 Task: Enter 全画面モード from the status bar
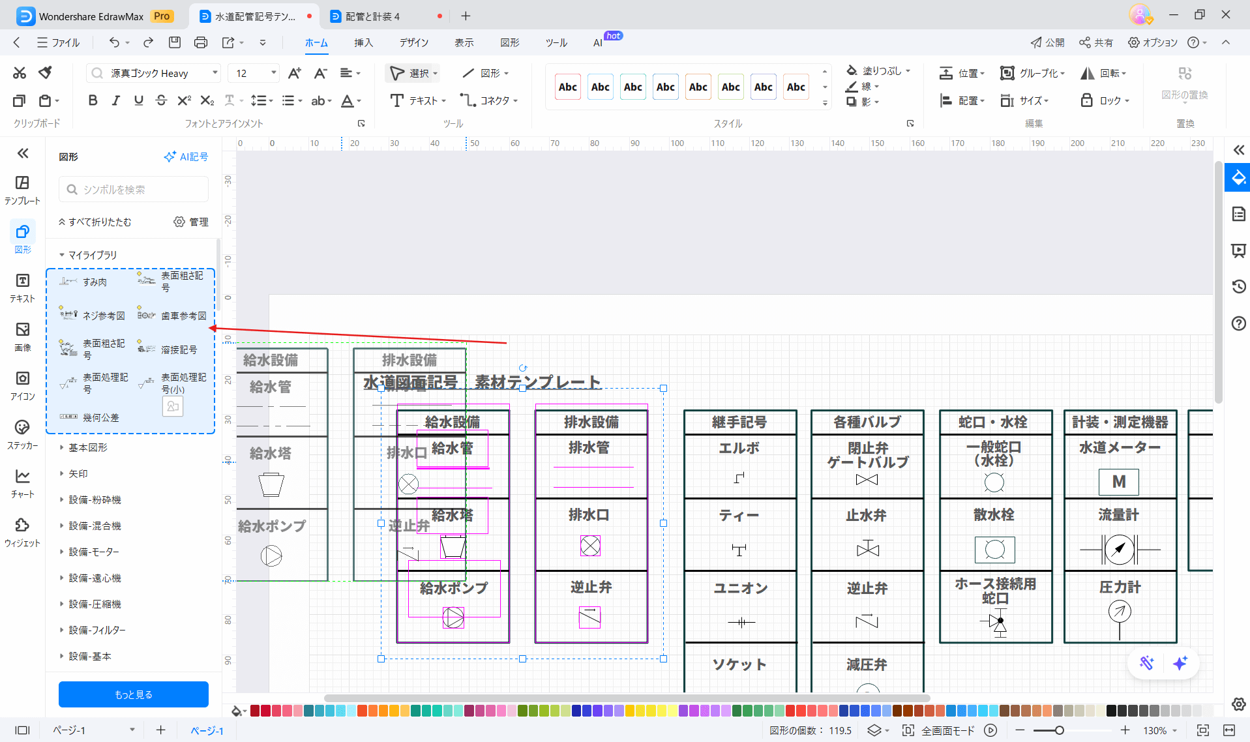pyautogui.click(x=949, y=730)
